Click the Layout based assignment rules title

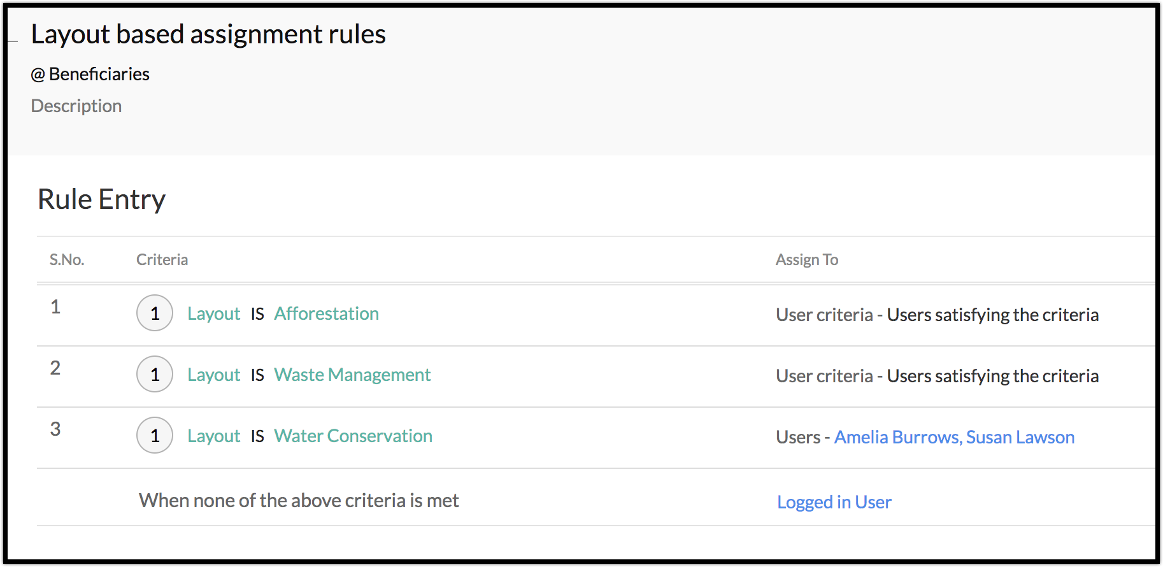pyautogui.click(x=208, y=34)
